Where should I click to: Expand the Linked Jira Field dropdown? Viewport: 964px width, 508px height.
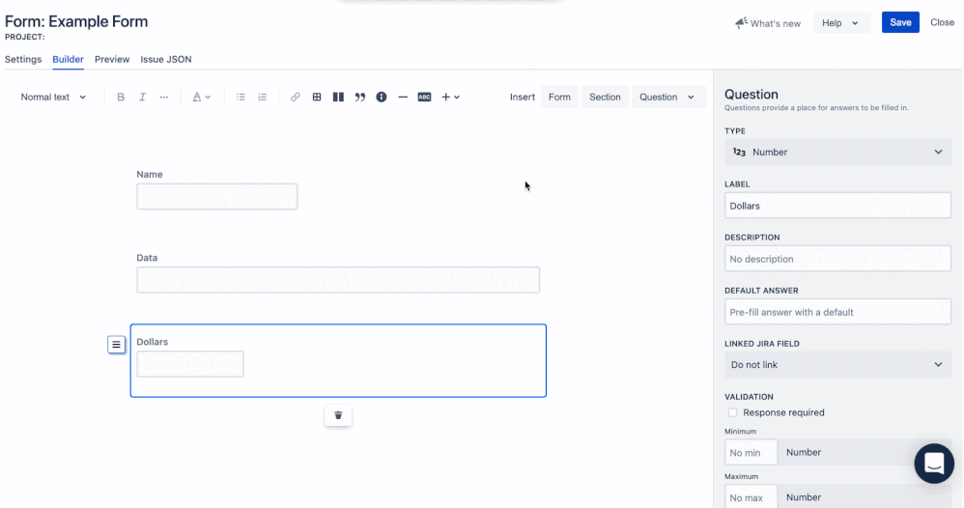(x=837, y=365)
